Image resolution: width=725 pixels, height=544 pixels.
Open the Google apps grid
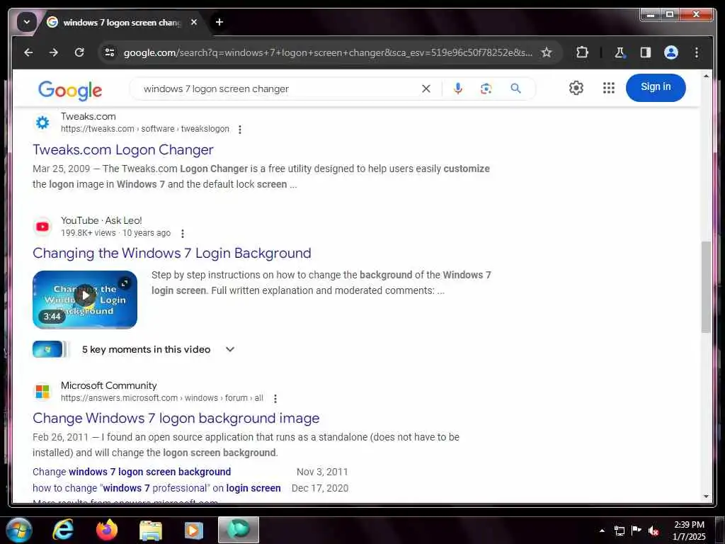609,88
